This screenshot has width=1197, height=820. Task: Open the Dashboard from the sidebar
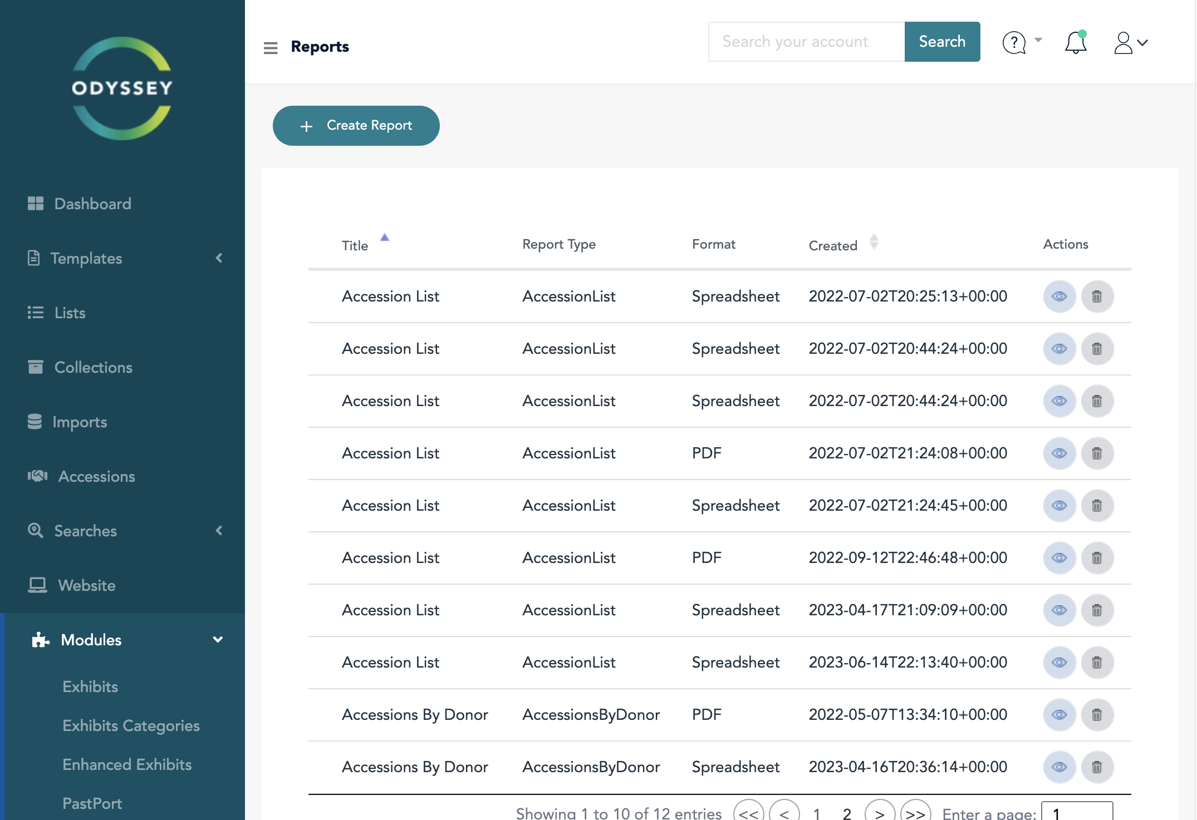pyautogui.click(x=92, y=204)
